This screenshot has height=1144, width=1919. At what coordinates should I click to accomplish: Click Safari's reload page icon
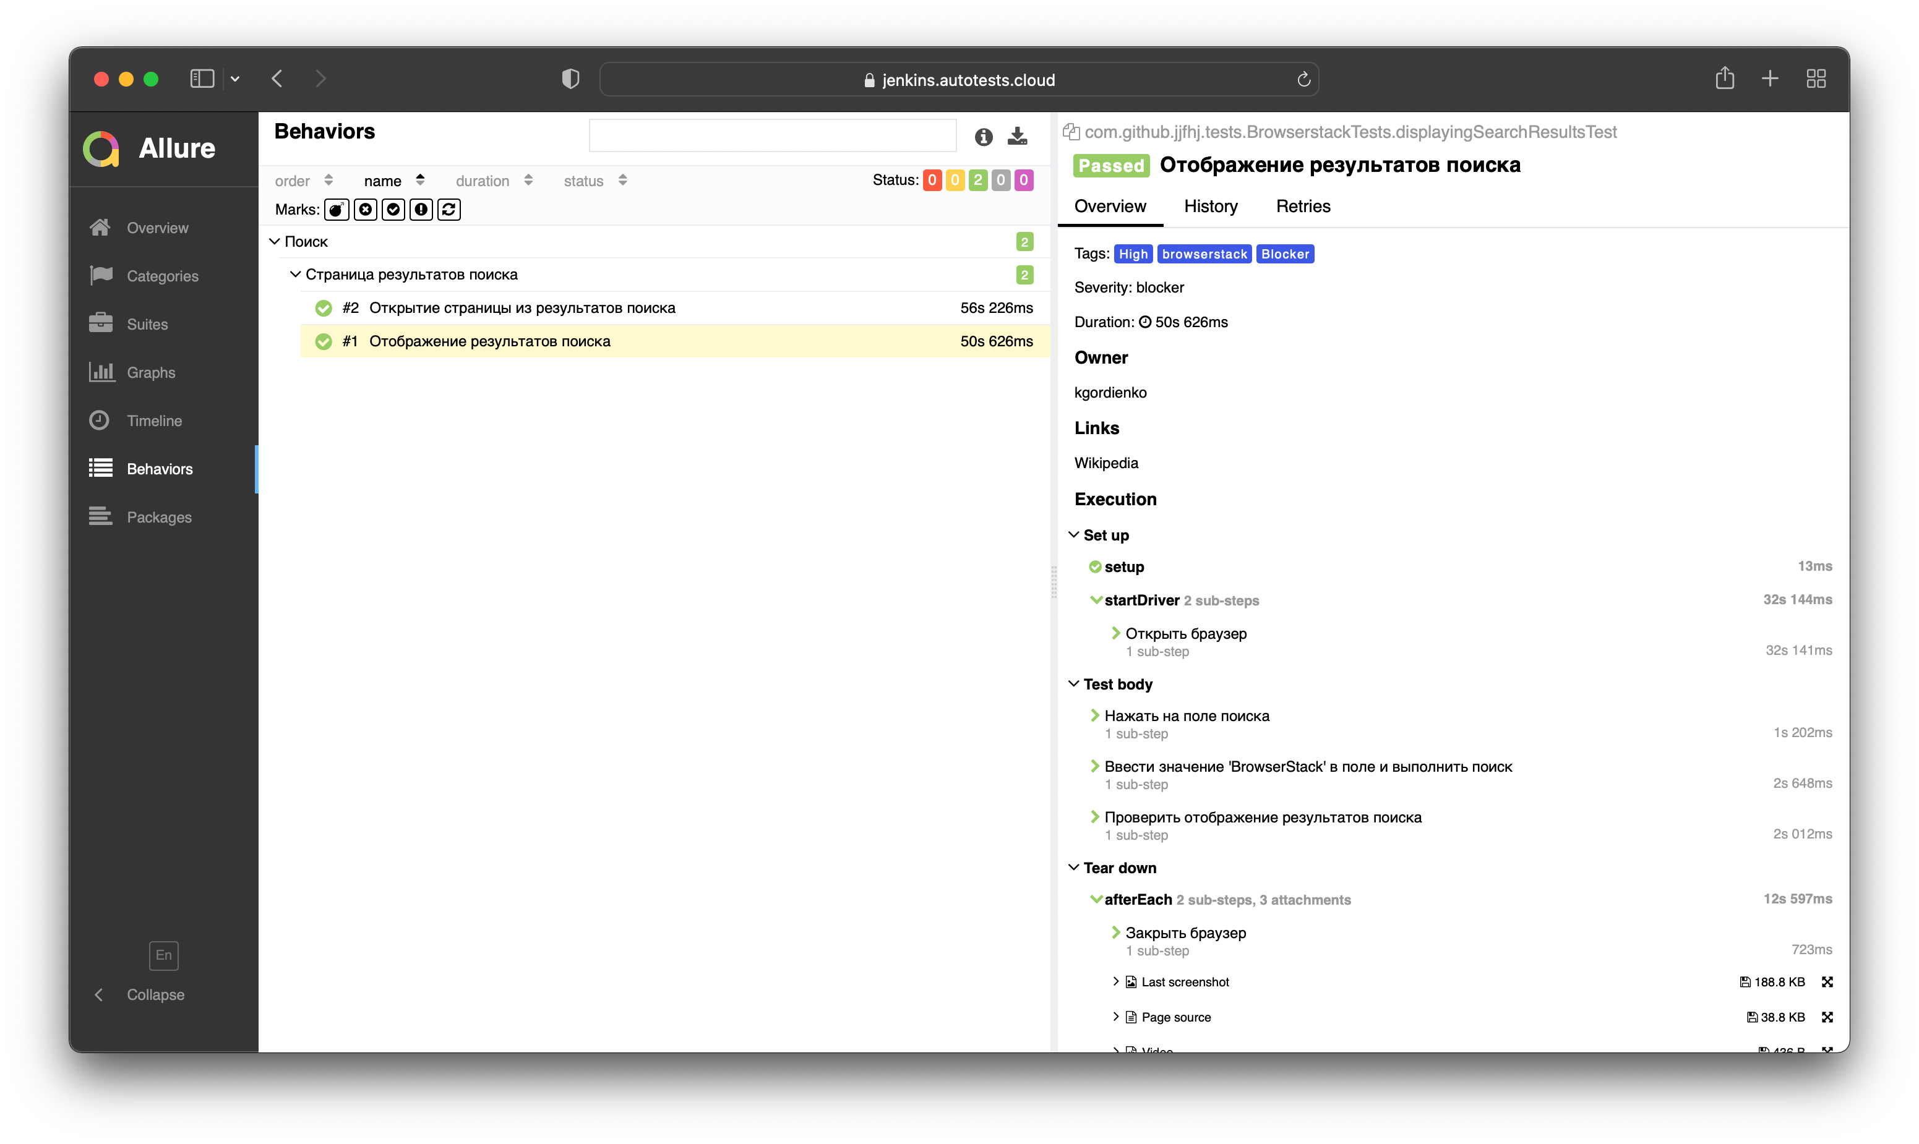click(1303, 79)
